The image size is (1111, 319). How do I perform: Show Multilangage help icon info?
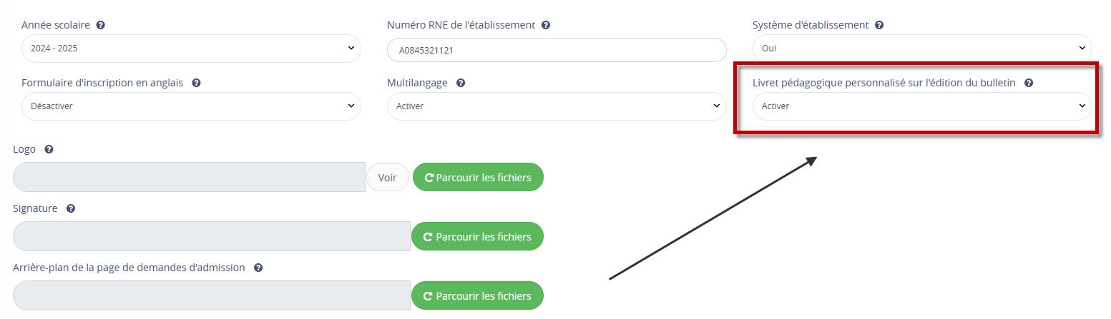461,83
